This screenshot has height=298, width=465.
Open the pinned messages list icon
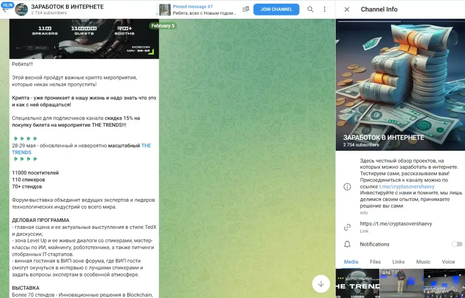[x=245, y=10]
